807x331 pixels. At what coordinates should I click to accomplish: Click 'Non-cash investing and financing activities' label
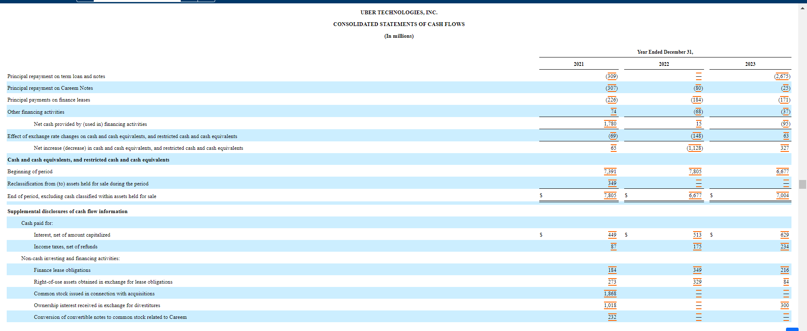(71, 258)
